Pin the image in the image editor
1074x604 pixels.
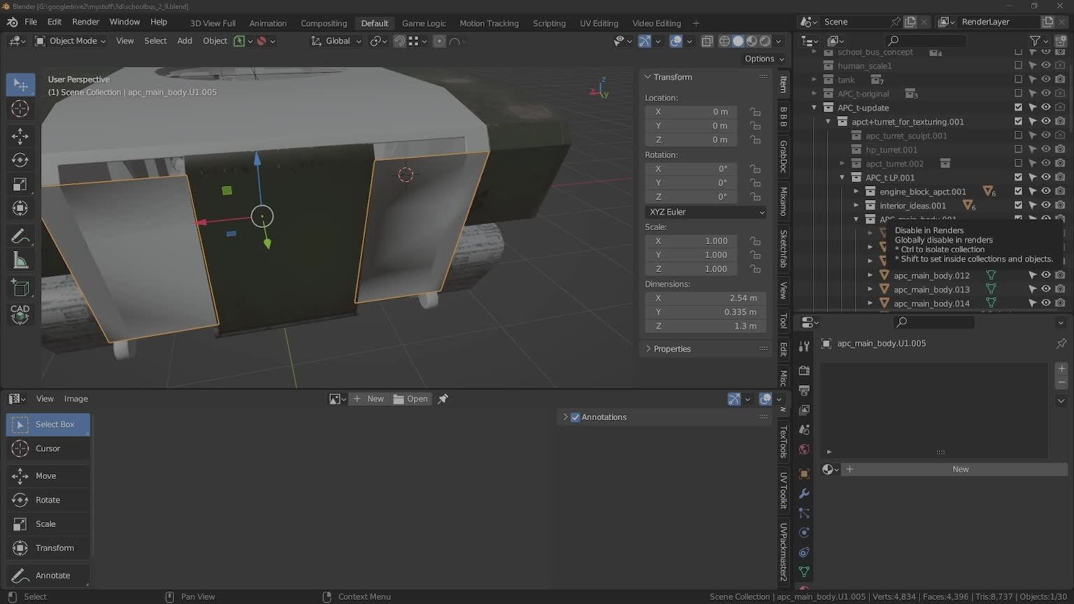click(443, 399)
